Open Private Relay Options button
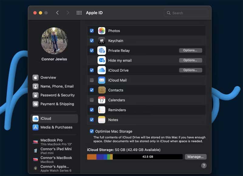This screenshot has height=176, width=243. 190,50
